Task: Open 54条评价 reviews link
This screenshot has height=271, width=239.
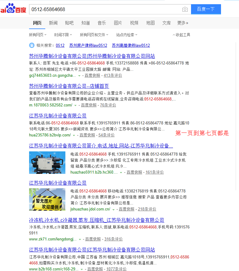Action: tap(106, 135)
